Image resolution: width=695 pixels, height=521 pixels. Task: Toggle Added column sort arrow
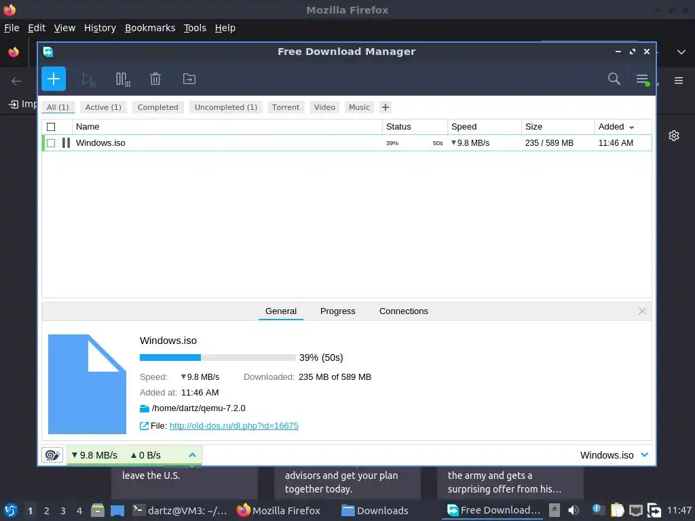[x=632, y=127]
